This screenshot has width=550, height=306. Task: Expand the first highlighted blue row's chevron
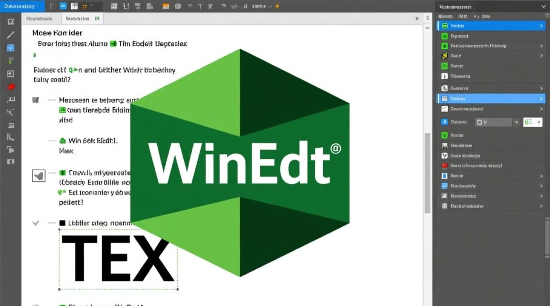coord(541,26)
